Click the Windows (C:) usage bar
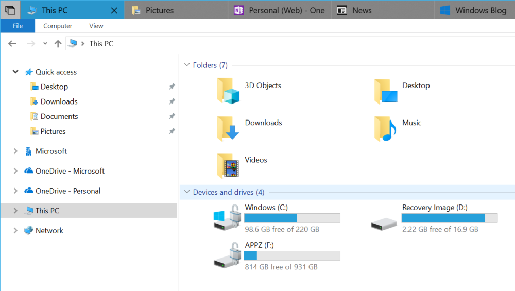The width and height of the screenshot is (515, 291). click(293, 218)
